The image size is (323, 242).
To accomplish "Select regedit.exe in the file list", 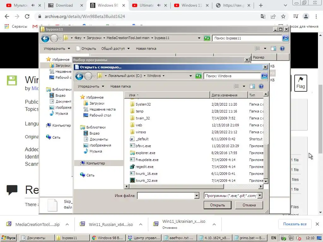I will (144, 167).
